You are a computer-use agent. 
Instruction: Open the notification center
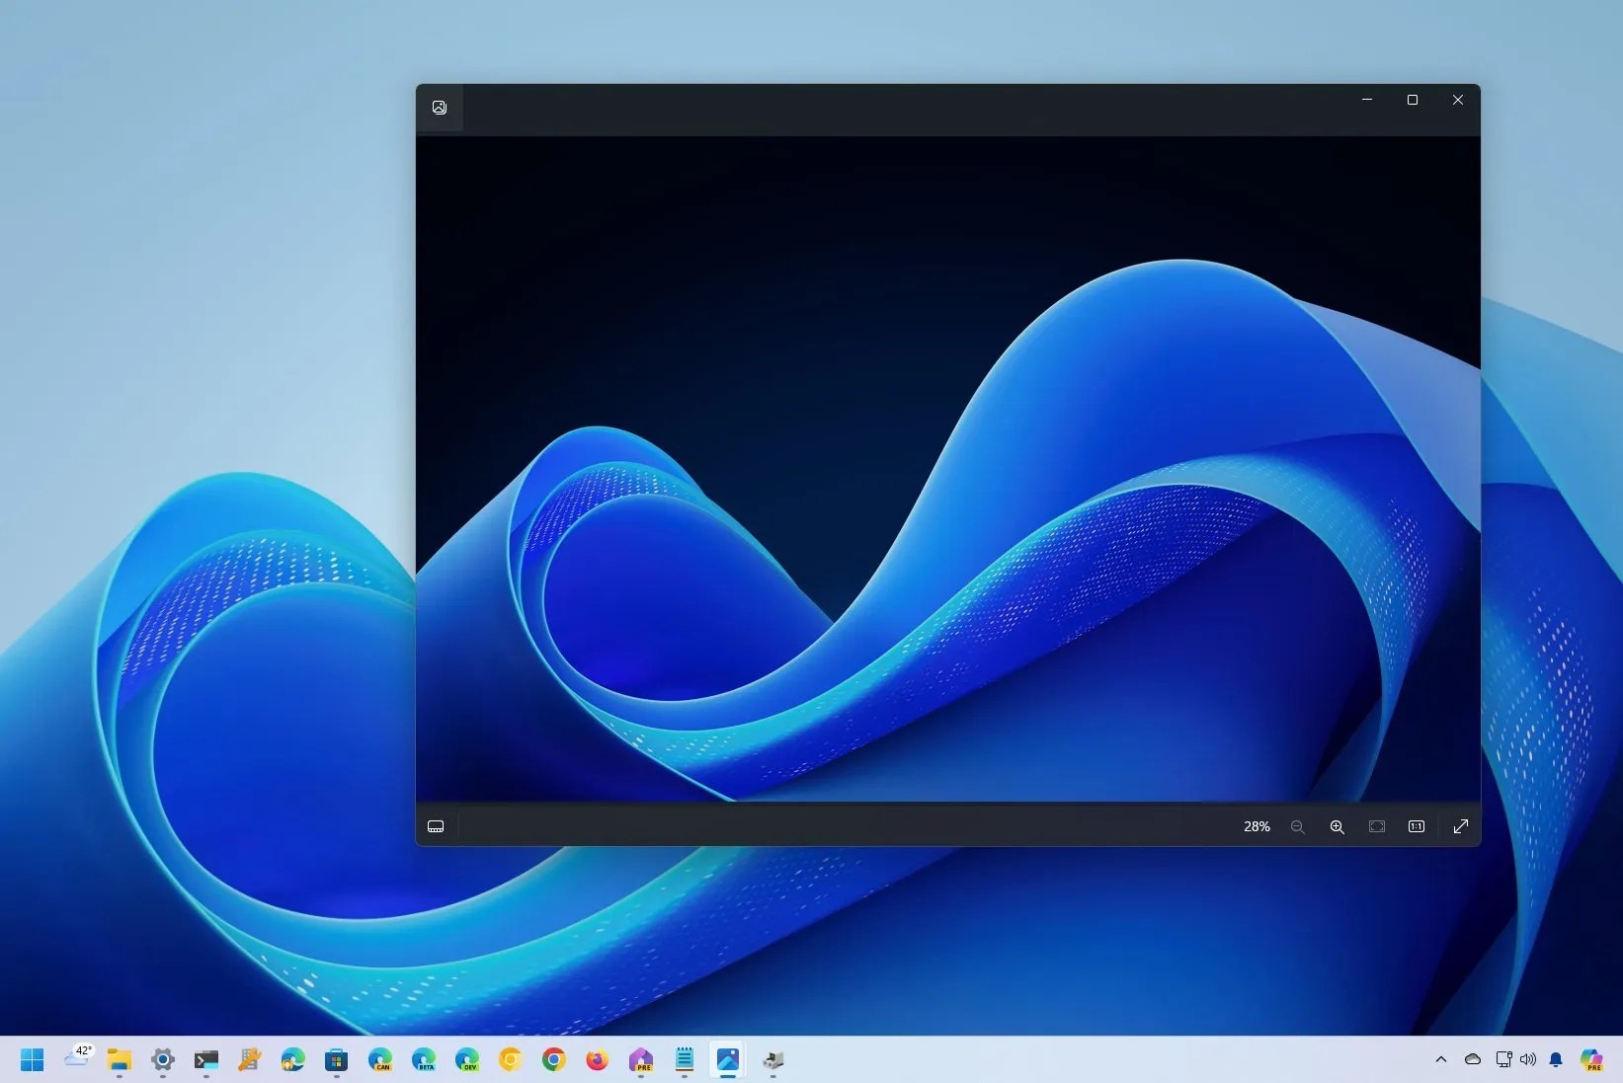[1556, 1059]
